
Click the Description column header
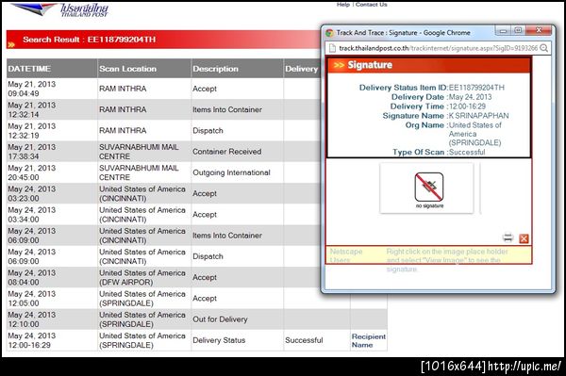click(237, 69)
